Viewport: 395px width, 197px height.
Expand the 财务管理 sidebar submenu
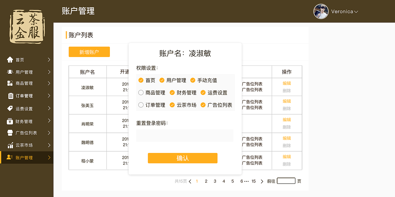49,121
